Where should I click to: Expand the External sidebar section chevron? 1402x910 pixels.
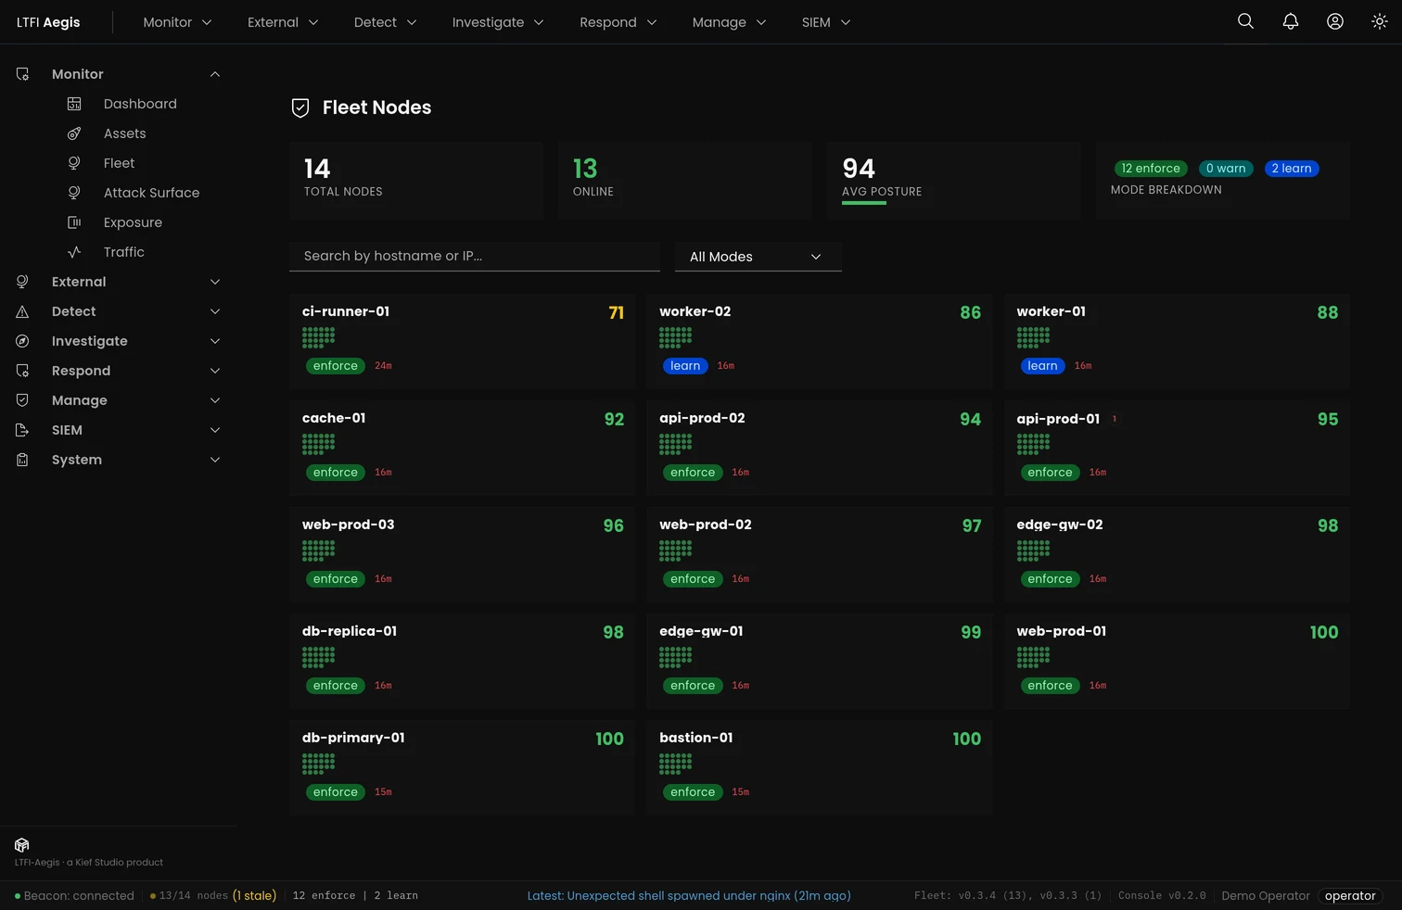(215, 282)
